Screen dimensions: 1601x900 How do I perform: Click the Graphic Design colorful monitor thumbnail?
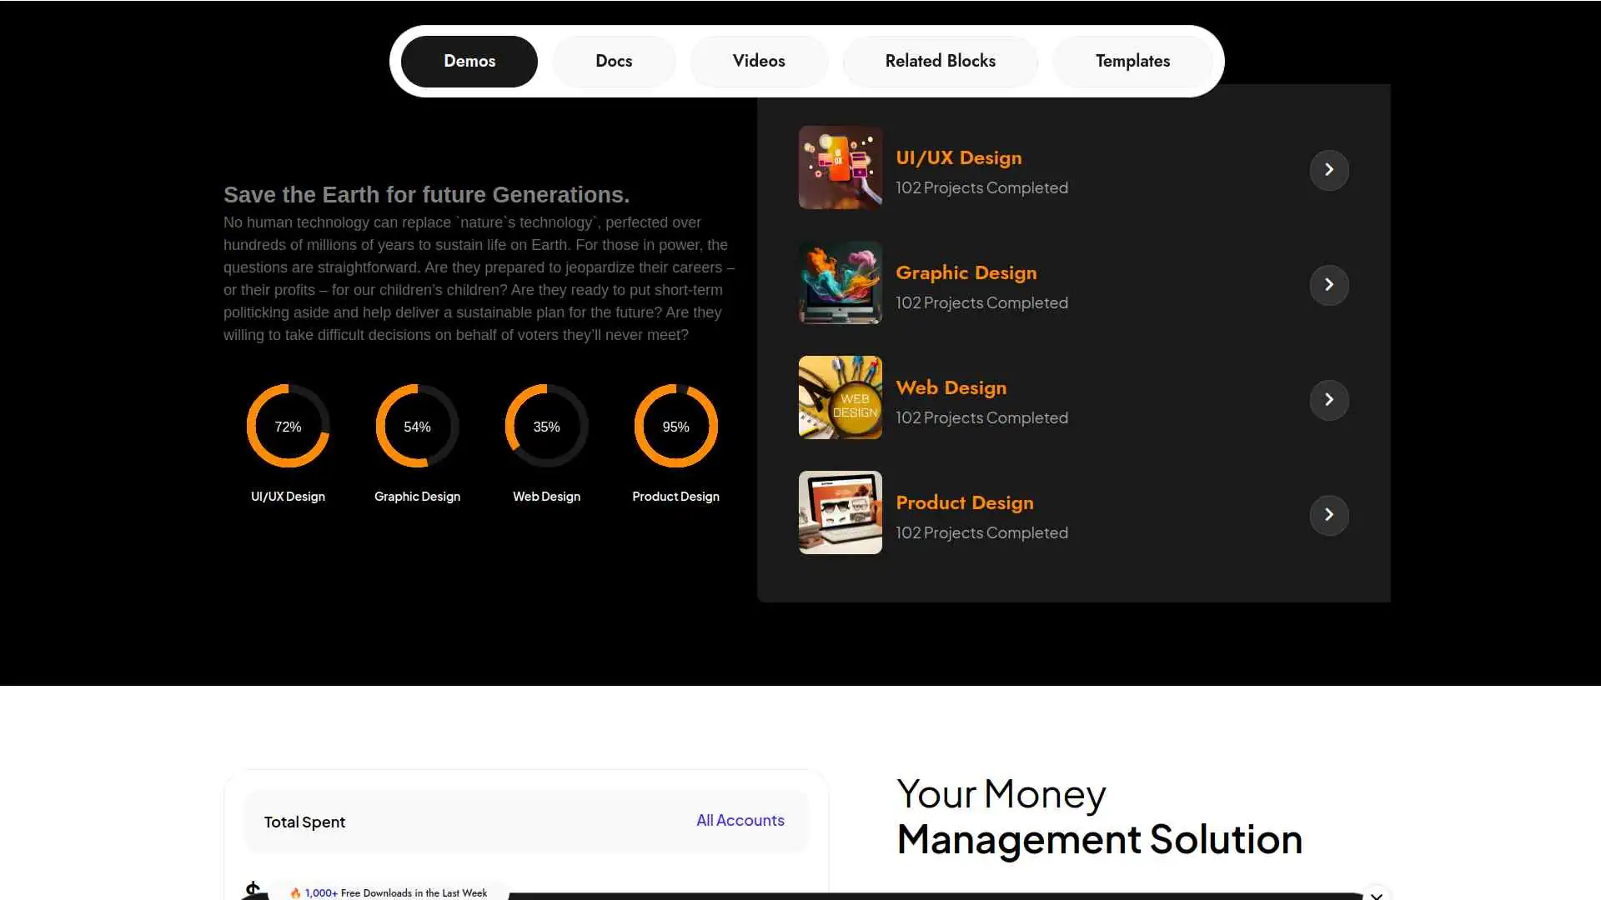point(840,282)
